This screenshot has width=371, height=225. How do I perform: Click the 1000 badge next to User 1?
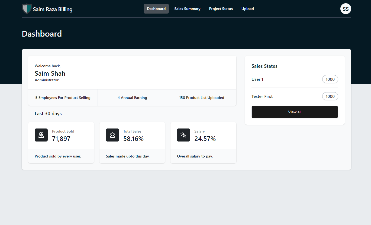click(x=330, y=79)
